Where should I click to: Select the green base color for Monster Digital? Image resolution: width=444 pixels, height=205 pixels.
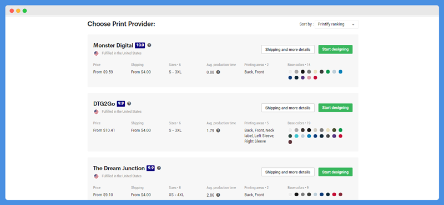coord(328,72)
